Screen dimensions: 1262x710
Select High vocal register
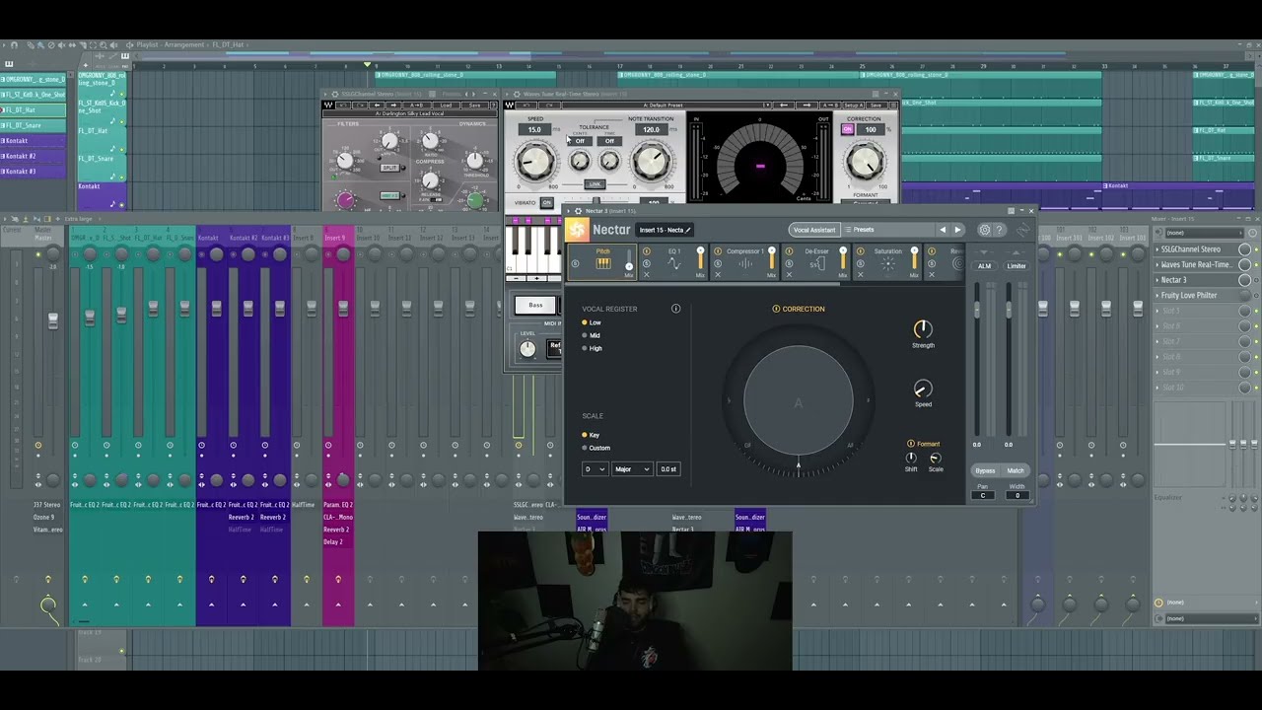pos(593,348)
